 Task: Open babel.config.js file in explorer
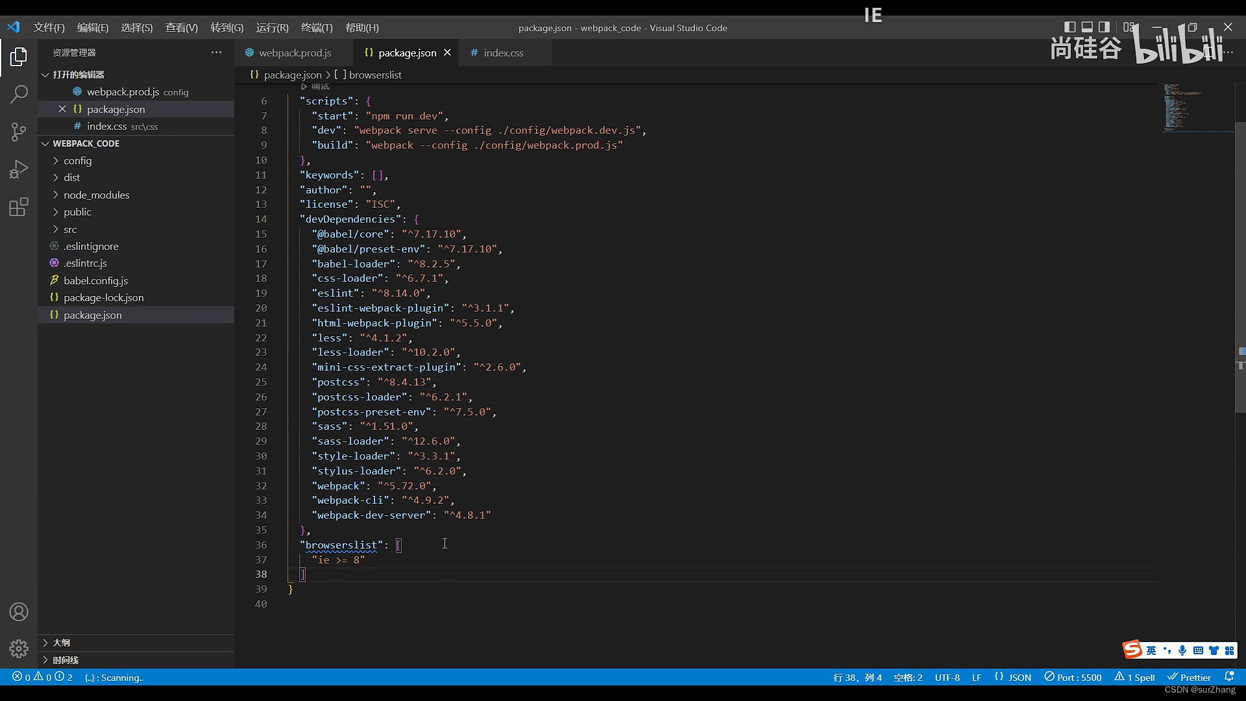[x=136, y=280]
